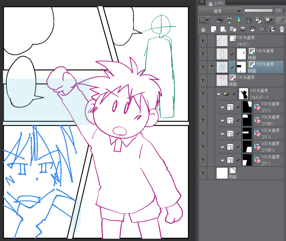Open the layer panel menu icon
This screenshot has height=241, width=286.
(x=202, y=2)
